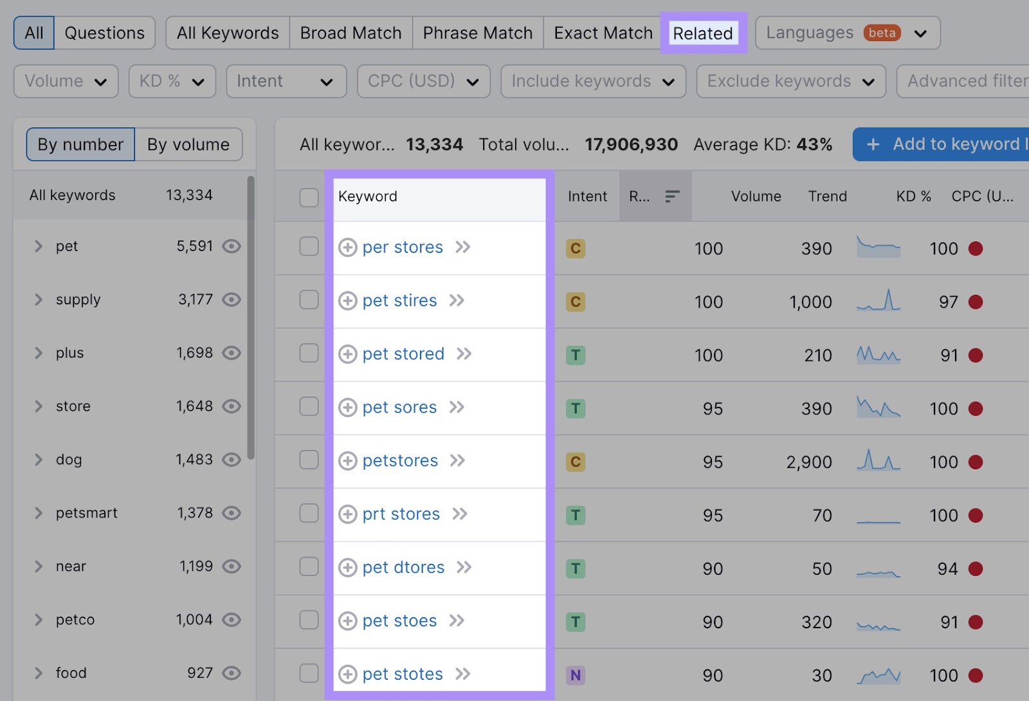Check the checkbox for the "pet stored" row

[309, 354]
